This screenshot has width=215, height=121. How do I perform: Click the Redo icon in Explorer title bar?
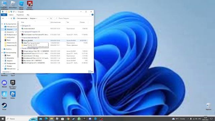(x=14, y=12)
